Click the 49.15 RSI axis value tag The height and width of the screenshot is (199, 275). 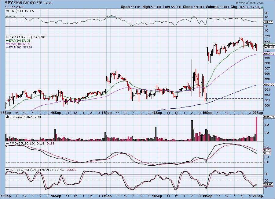pyautogui.click(x=269, y=22)
